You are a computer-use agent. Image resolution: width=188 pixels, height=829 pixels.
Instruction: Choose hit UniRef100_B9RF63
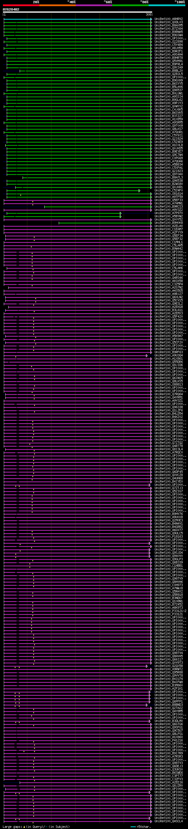(169, 352)
